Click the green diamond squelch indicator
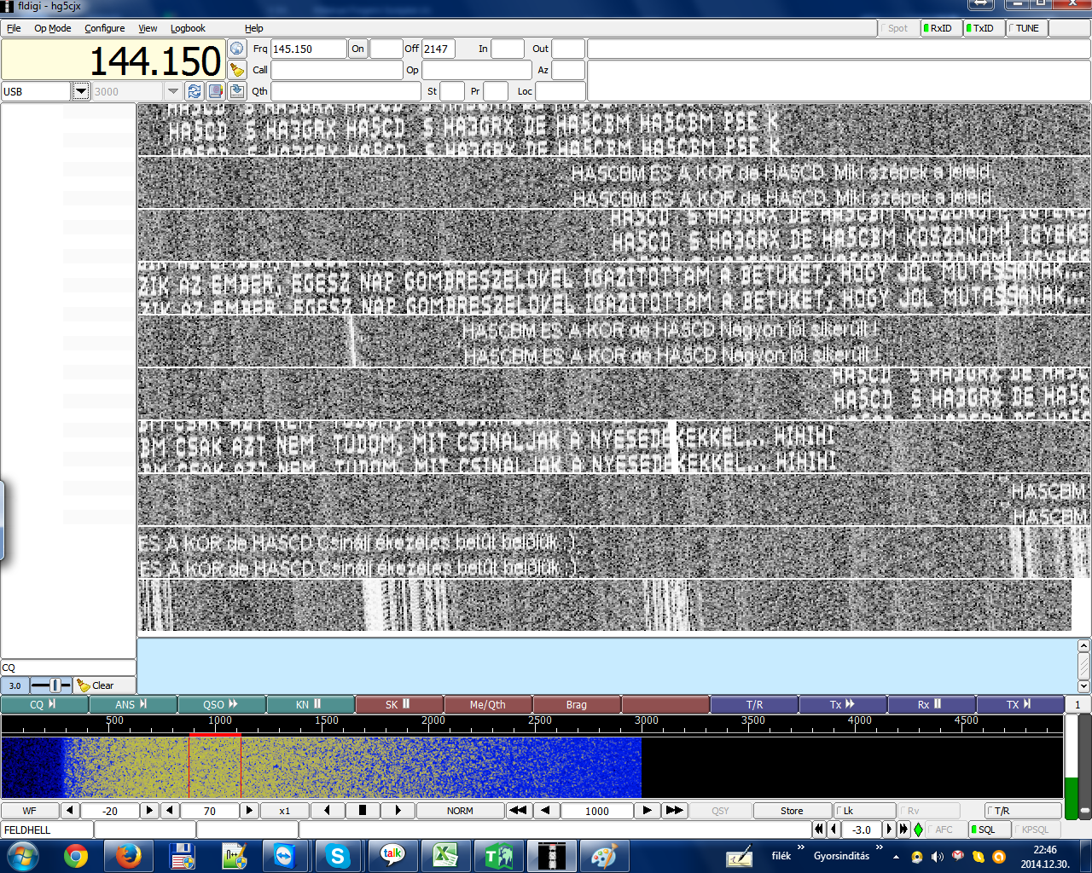This screenshot has width=1092, height=873. coord(918,830)
